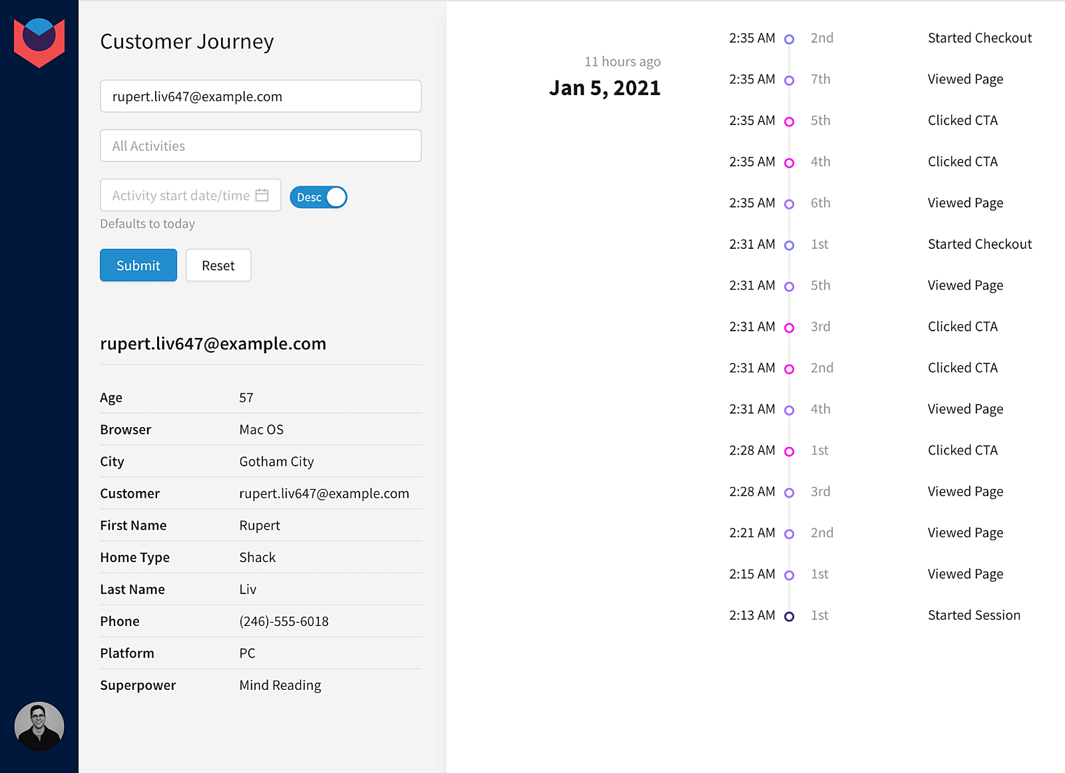Image resolution: width=1065 pixels, height=773 pixels.
Task: Toggle the Desc sort order switch
Action: (319, 198)
